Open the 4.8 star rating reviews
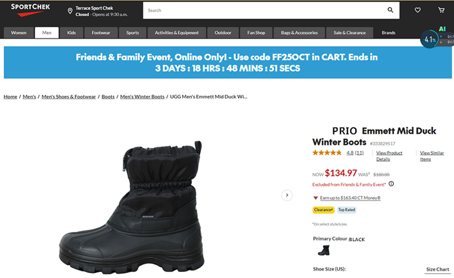The width and height of the screenshot is (454, 278). tap(355, 153)
